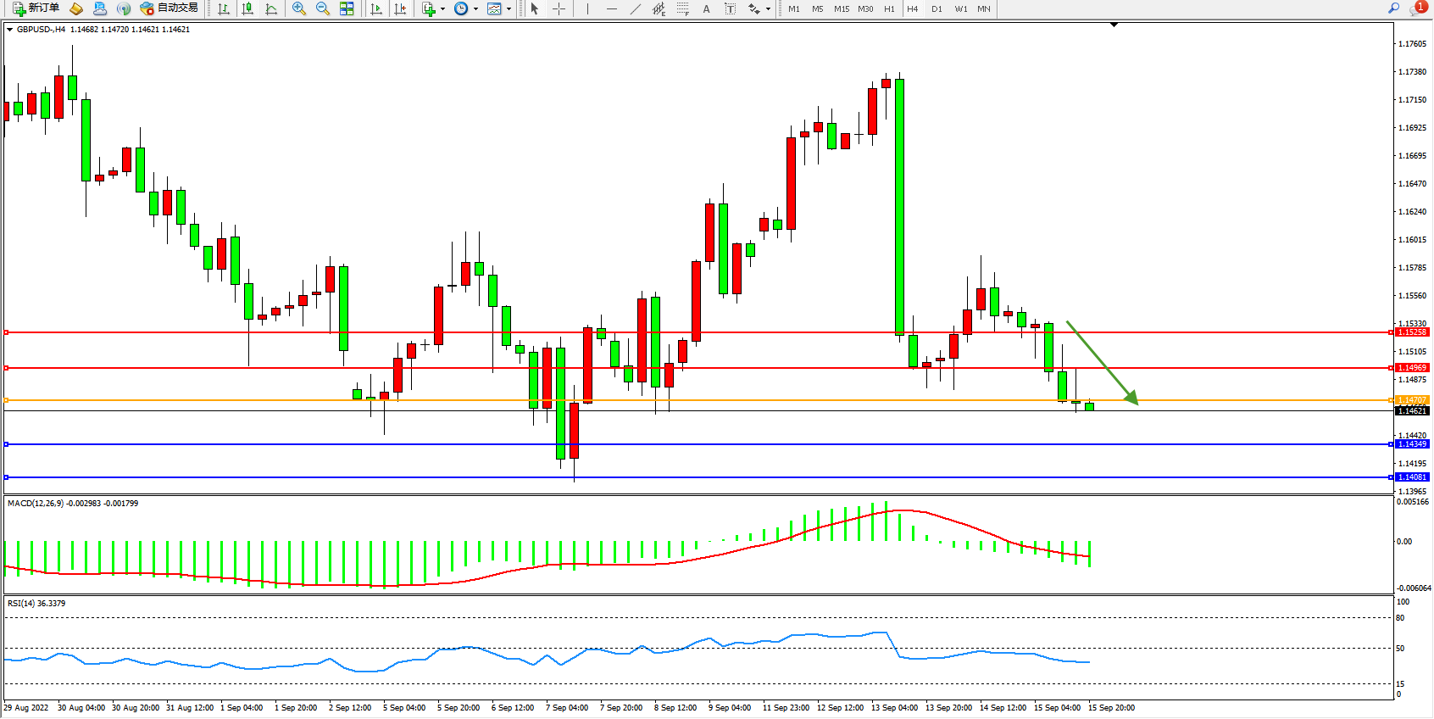Viewport: 1434px width, 719px height.
Task: Switch chart to line chart mode
Action: 271,8
